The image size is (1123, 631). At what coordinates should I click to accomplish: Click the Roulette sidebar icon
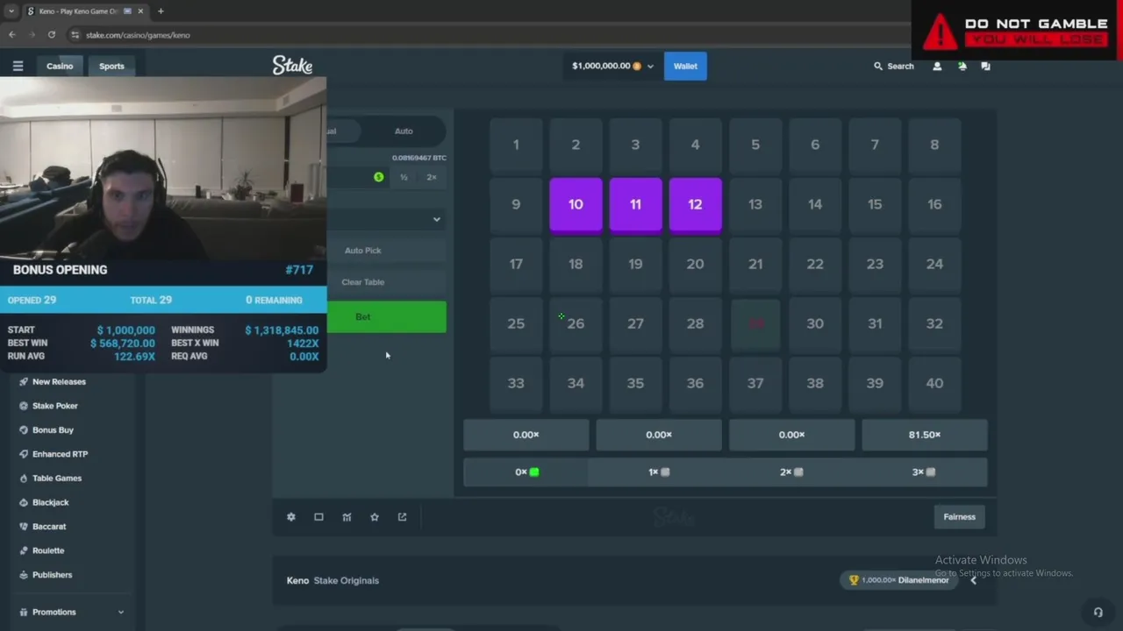24,550
